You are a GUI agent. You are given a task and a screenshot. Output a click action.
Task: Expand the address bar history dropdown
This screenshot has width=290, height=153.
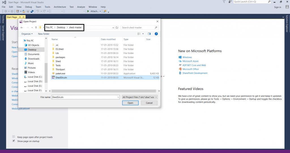pyautogui.click(x=113, y=27)
